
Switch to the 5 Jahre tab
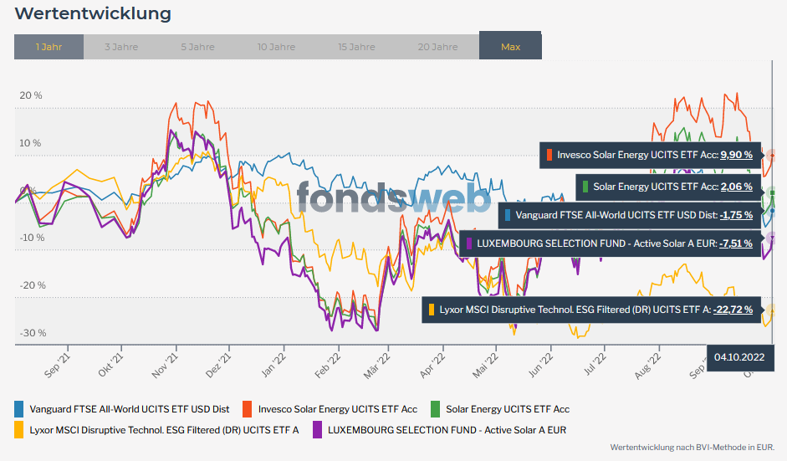pyautogui.click(x=197, y=47)
